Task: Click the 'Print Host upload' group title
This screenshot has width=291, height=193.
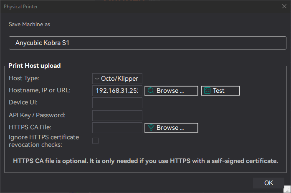Action: click(35, 66)
